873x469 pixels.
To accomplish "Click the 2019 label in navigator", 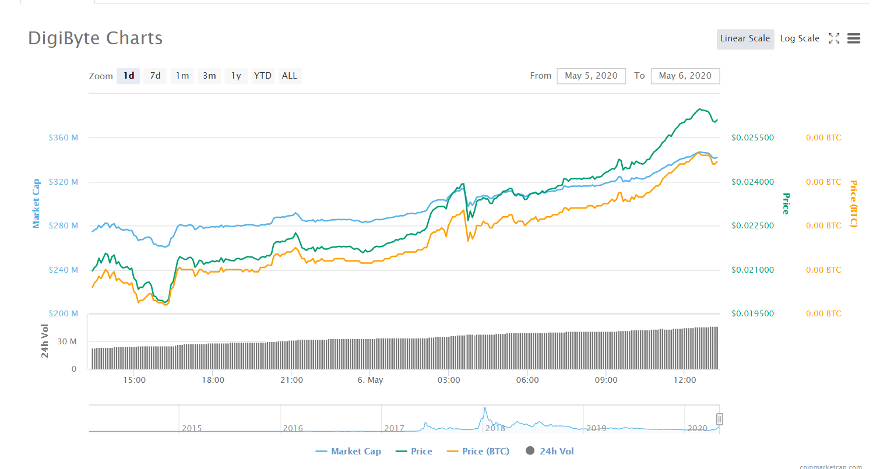I will coord(596,428).
